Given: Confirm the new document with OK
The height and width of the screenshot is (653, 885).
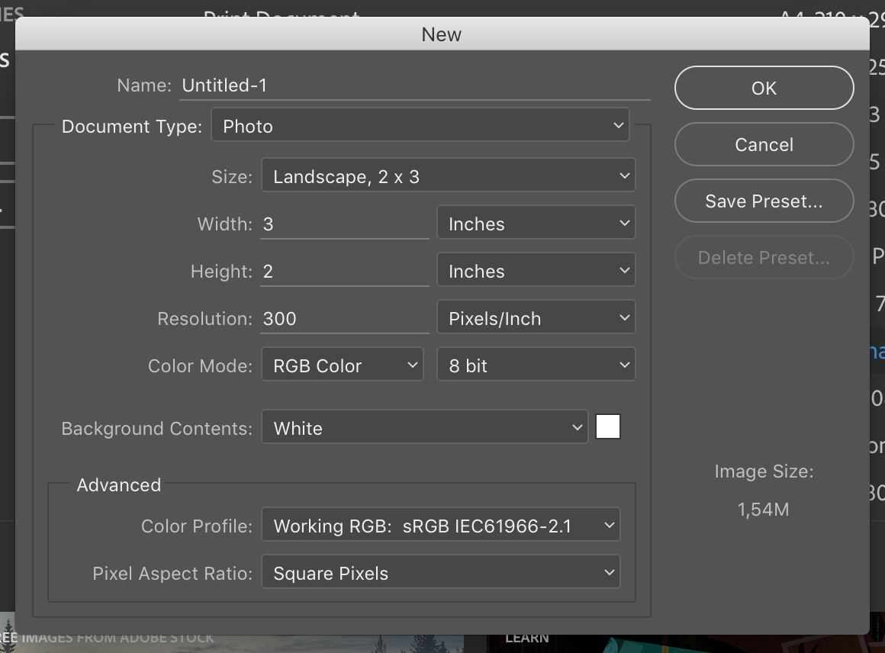Looking at the screenshot, I should tap(763, 87).
